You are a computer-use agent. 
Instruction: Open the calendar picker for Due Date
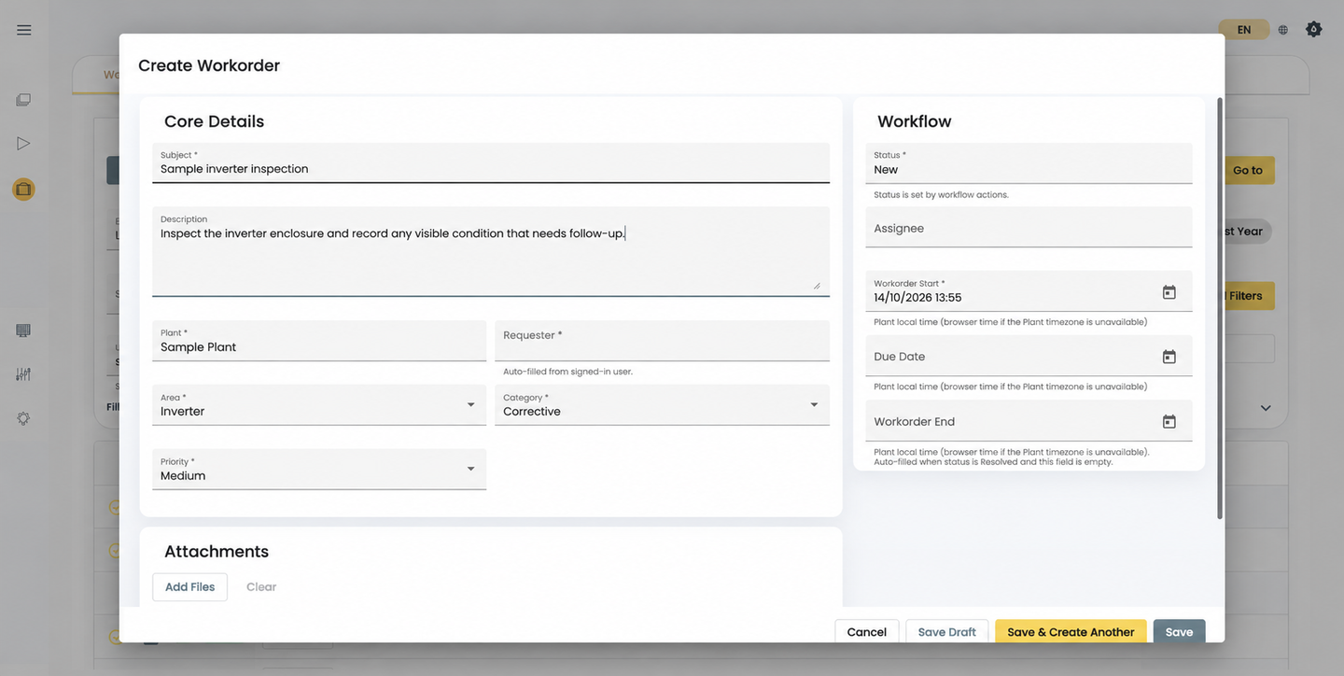click(x=1169, y=357)
